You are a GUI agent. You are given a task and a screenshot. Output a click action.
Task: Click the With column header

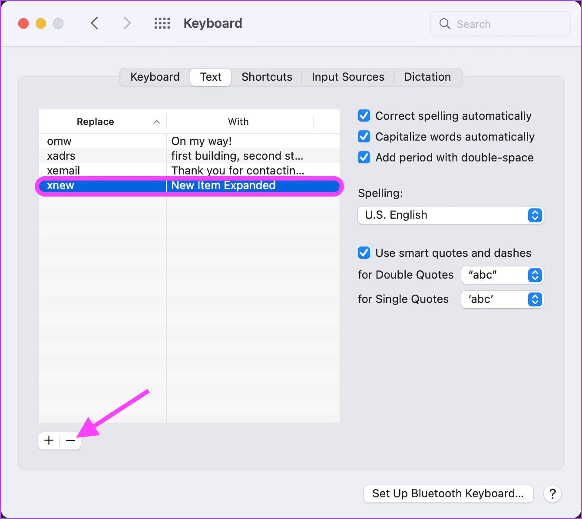tap(239, 122)
